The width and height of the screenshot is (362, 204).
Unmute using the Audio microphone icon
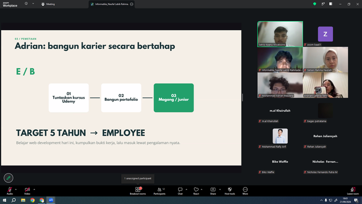tap(10, 189)
